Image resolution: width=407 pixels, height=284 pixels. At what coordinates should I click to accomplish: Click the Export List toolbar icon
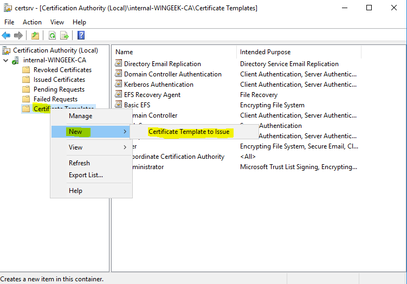pyautogui.click(x=64, y=36)
